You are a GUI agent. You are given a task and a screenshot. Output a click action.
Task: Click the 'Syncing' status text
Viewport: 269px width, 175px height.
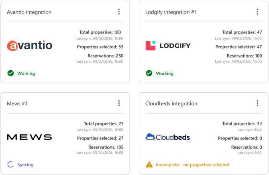(25, 165)
